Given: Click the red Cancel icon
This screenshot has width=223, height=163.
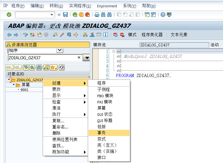Looking at the screenshot, I should tap(87, 15).
